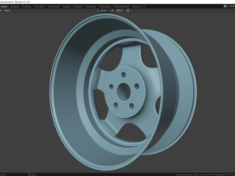Viewport: 235px width, 176px height.
Task: Toggle the snap magnet button
Action: coord(118,11)
